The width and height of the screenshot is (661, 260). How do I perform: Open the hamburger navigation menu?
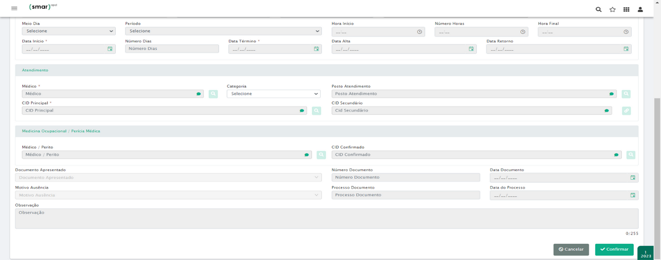coord(14,9)
